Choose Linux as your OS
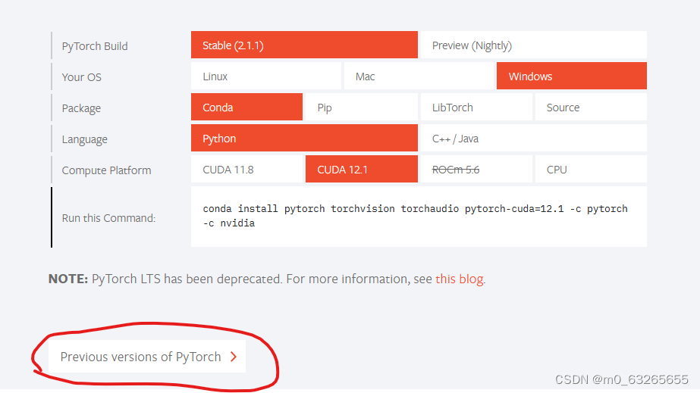 click(x=265, y=76)
